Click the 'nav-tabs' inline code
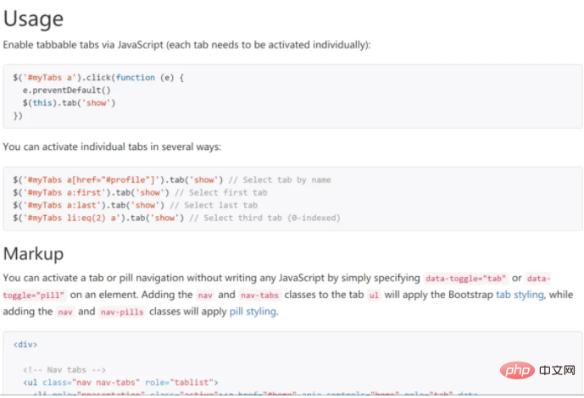Image resolution: width=584 pixels, height=398 pixels. click(259, 295)
